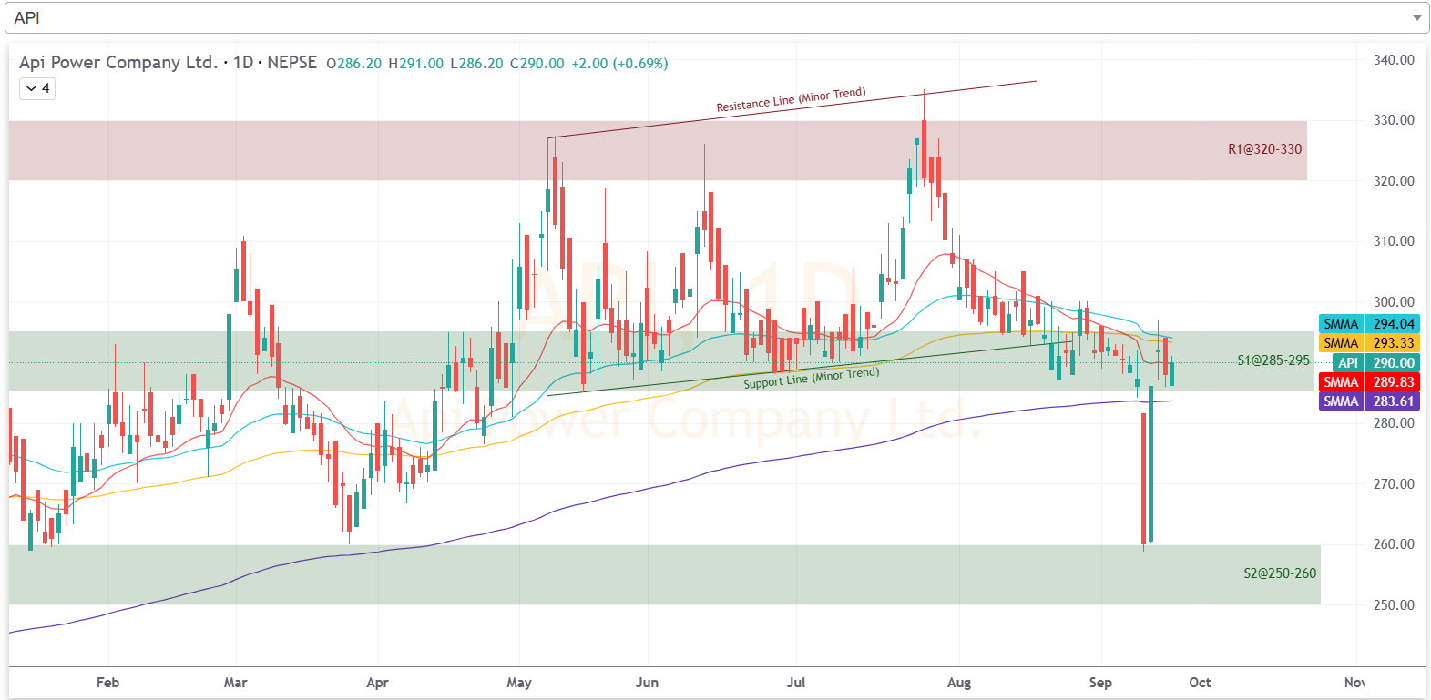This screenshot has width=1431, height=700.
Task: Click the 340.00 price axis label
Action: pyautogui.click(x=1394, y=60)
